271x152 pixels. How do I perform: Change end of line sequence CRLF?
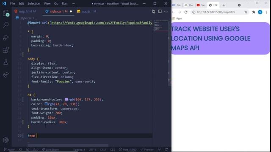click(x=103, y=149)
